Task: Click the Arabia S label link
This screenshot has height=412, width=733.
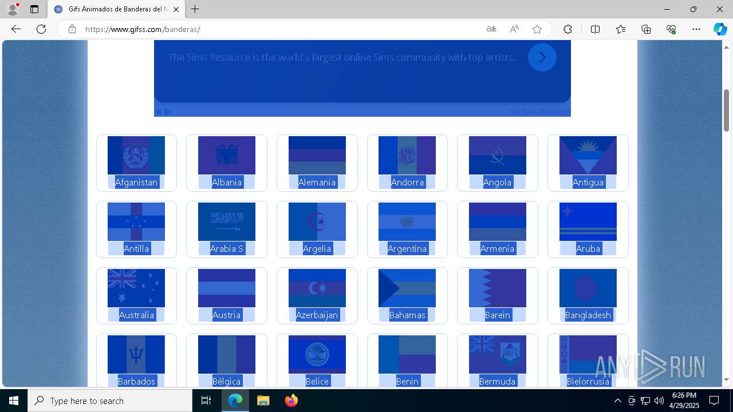Action: (227, 248)
